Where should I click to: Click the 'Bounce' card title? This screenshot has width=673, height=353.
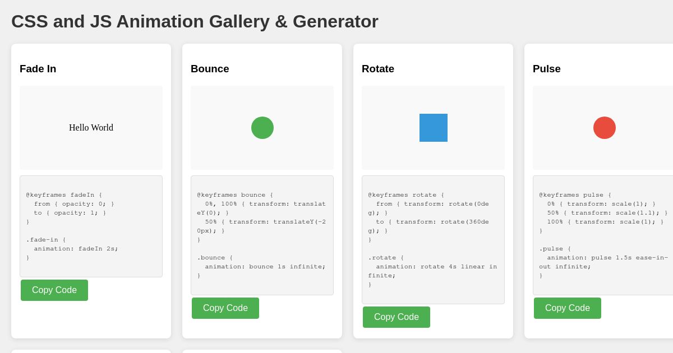[x=210, y=69]
